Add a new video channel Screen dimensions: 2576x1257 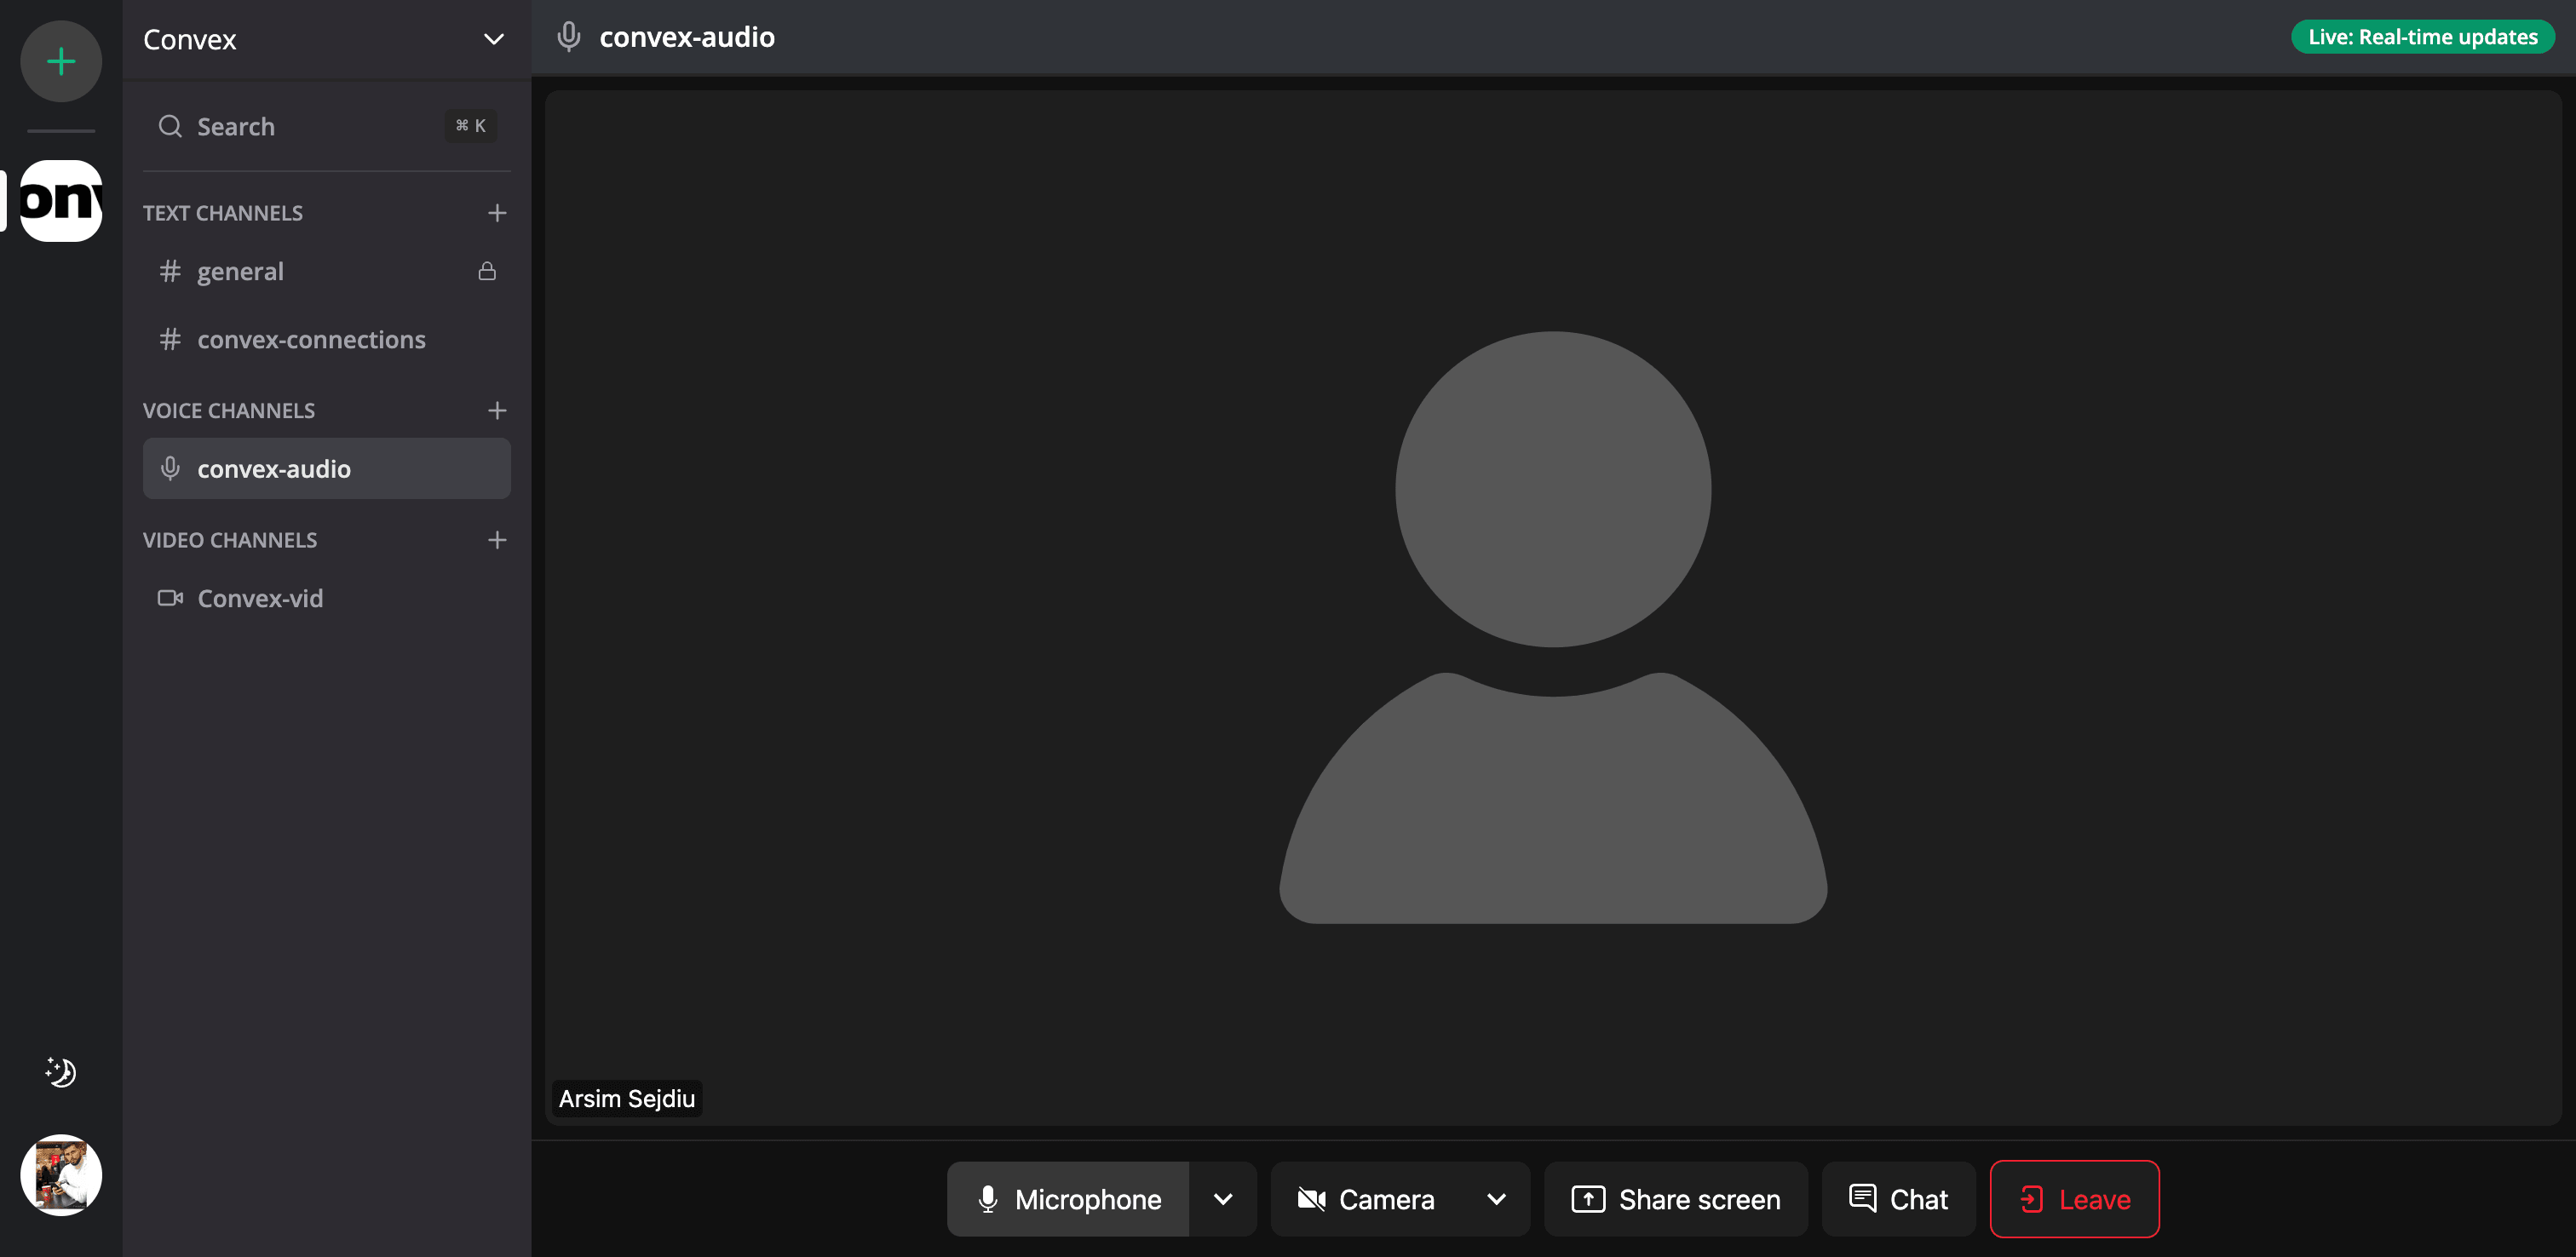click(497, 540)
